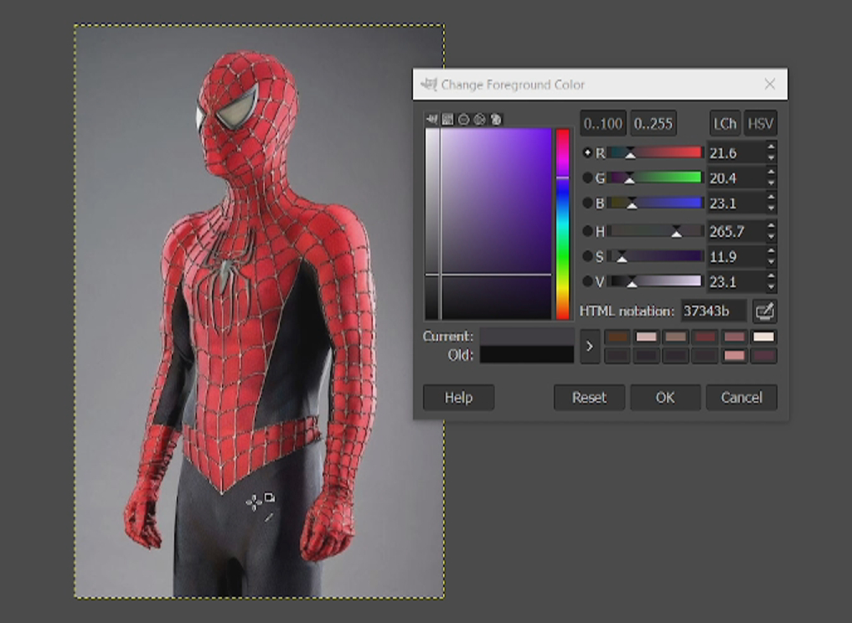The width and height of the screenshot is (852, 623).
Task: Switch to the CMYK selector icon
Action: pos(447,119)
